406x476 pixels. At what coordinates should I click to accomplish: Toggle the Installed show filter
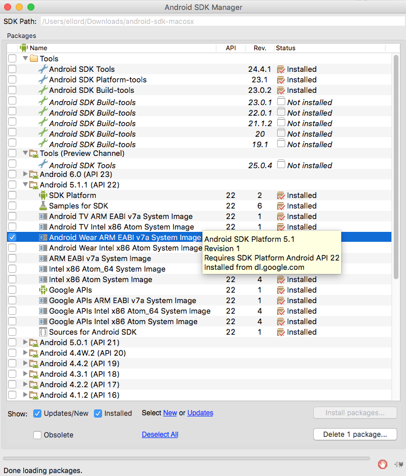click(98, 413)
